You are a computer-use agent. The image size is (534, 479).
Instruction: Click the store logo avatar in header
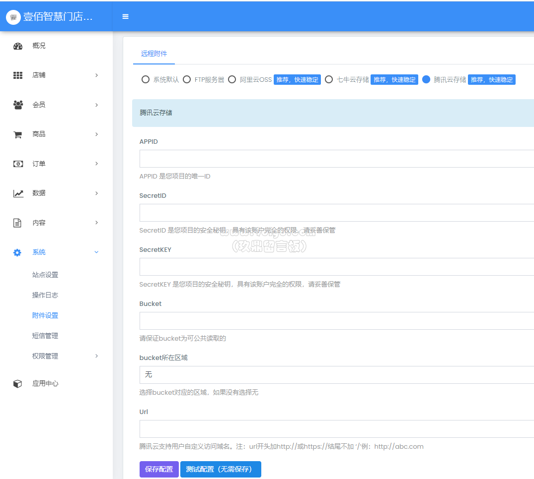point(13,17)
